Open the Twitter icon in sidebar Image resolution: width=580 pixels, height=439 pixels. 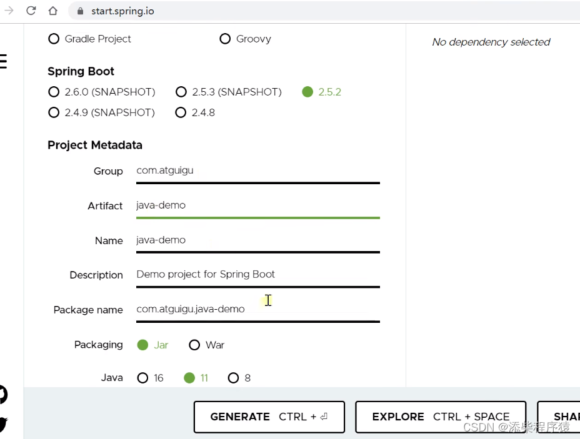[3, 425]
